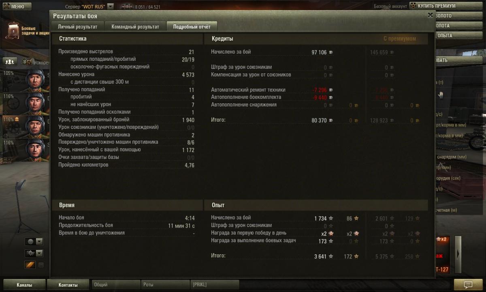
Task: Click the players online counter icon
Action: pyautogui.click(x=127, y=7)
